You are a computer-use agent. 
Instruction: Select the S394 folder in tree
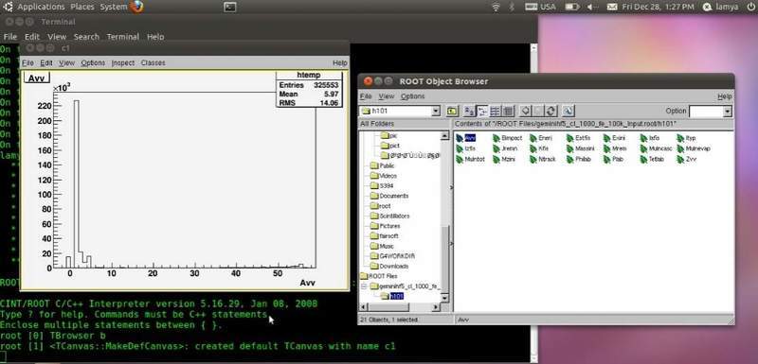(x=382, y=185)
